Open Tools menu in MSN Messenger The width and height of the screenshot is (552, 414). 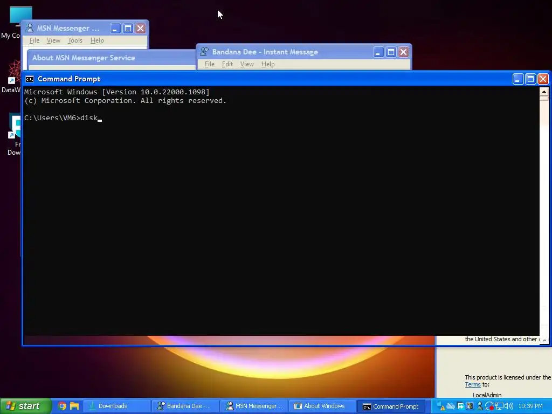pos(74,40)
